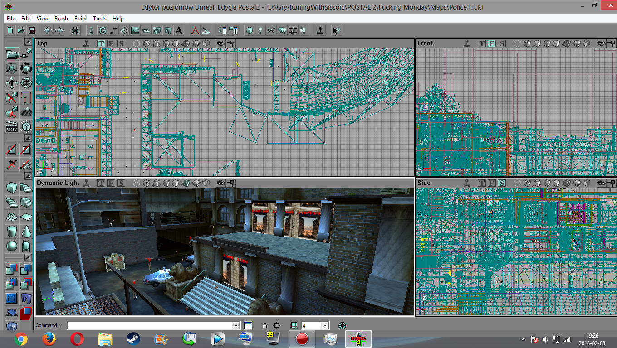Open the Help menu
The height and width of the screenshot is (348, 617).
118,19
